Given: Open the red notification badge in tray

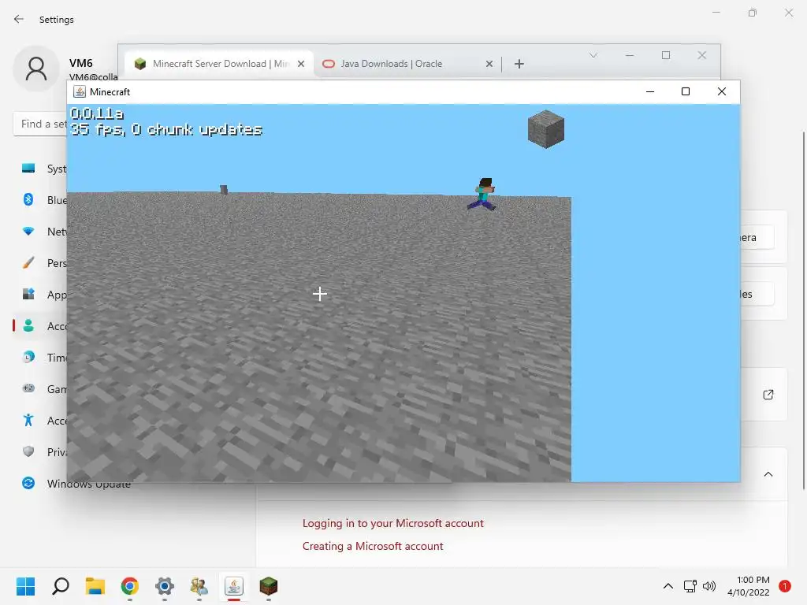Looking at the screenshot, I should pos(785,586).
